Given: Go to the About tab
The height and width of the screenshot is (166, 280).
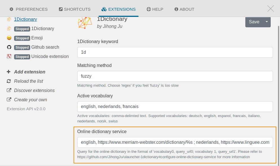Looking at the screenshot, I should coord(184,9).
